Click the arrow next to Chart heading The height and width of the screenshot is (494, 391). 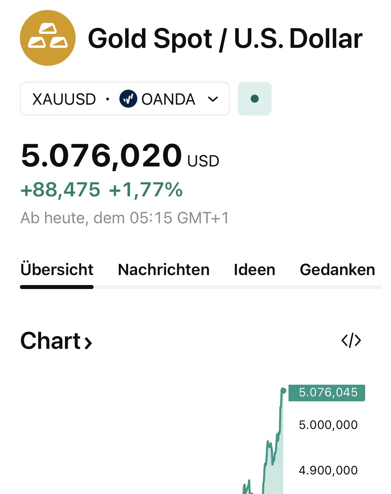pyautogui.click(x=88, y=343)
